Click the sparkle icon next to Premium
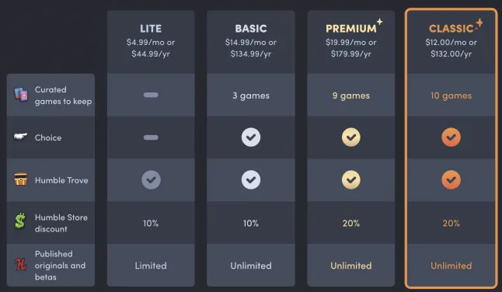502x292 pixels. (379, 22)
